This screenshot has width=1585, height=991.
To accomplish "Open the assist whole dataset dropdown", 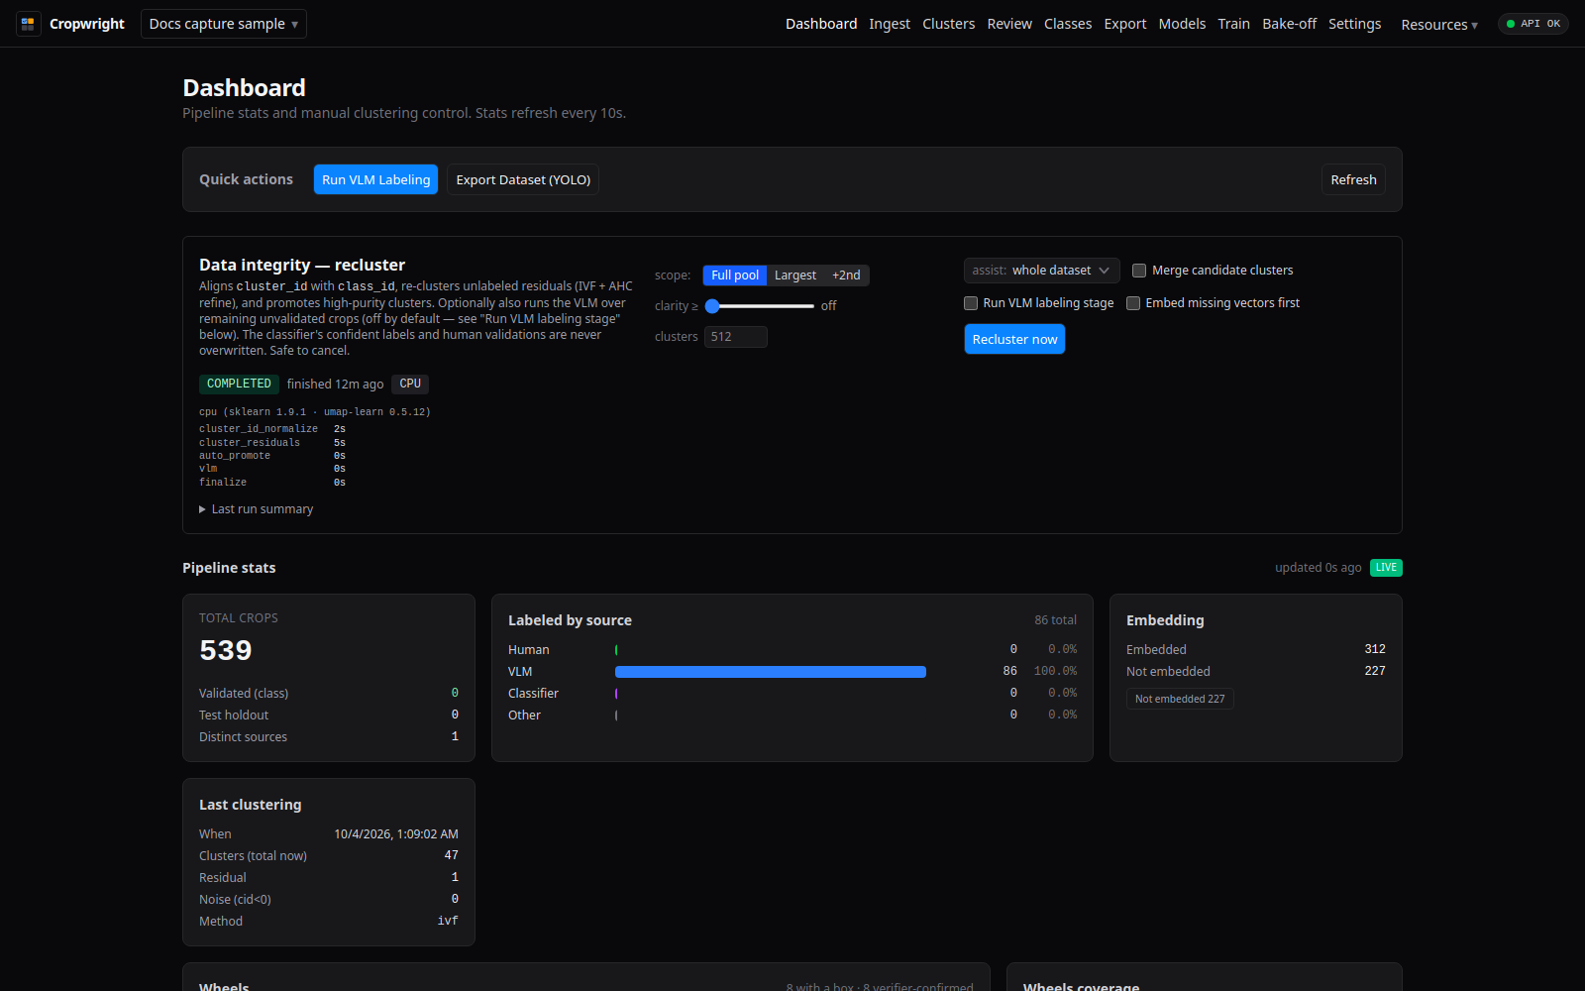I will (1041, 271).
